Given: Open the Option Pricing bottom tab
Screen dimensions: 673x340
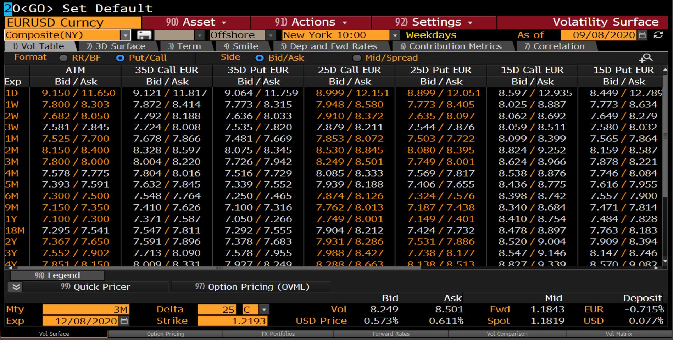Looking at the screenshot, I should click(x=166, y=334).
